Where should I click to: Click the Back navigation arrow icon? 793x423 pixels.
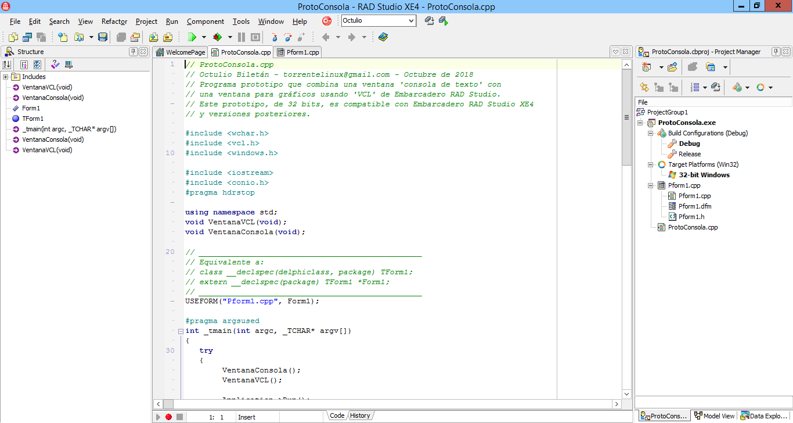[326, 37]
